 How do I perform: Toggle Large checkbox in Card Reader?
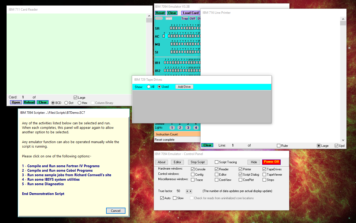(x=75, y=98)
